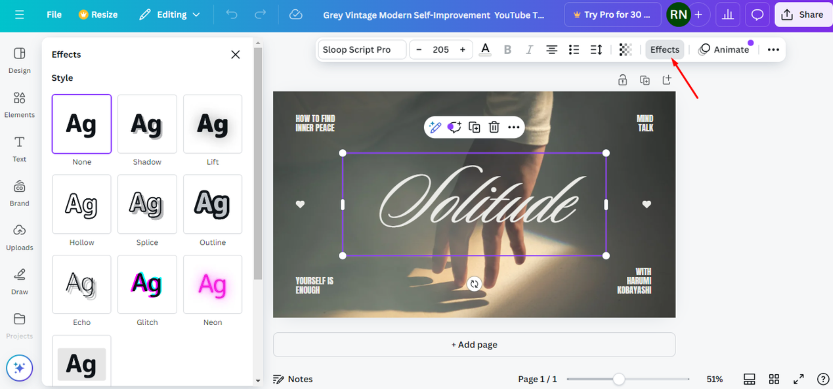Close the Effects panel
The width and height of the screenshot is (833, 389).
coord(236,54)
